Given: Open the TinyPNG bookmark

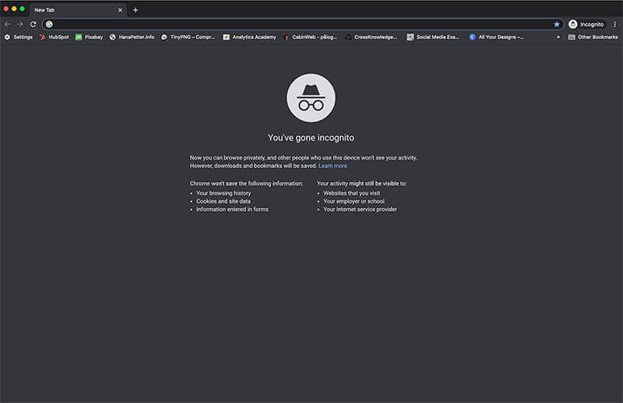Looking at the screenshot, I should 188,37.
